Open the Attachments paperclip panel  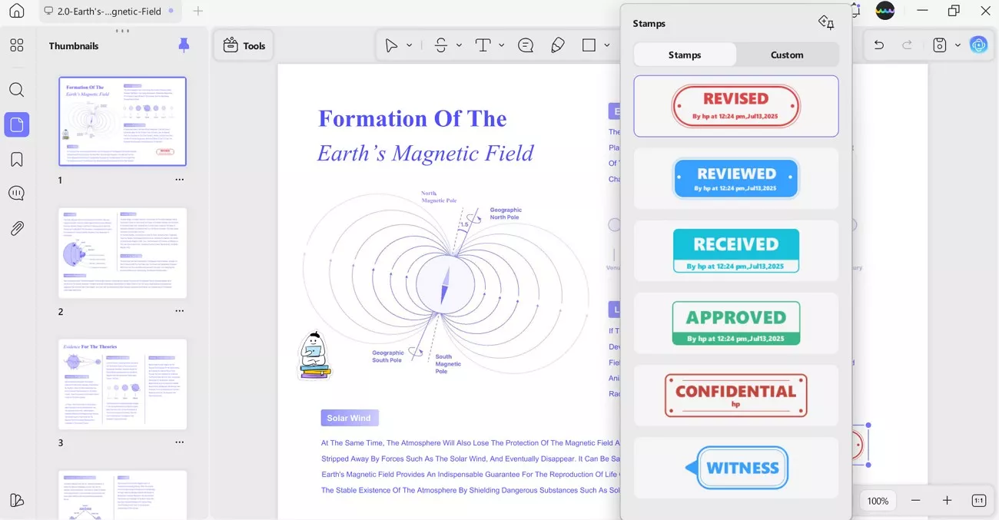click(x=17, y=228)
